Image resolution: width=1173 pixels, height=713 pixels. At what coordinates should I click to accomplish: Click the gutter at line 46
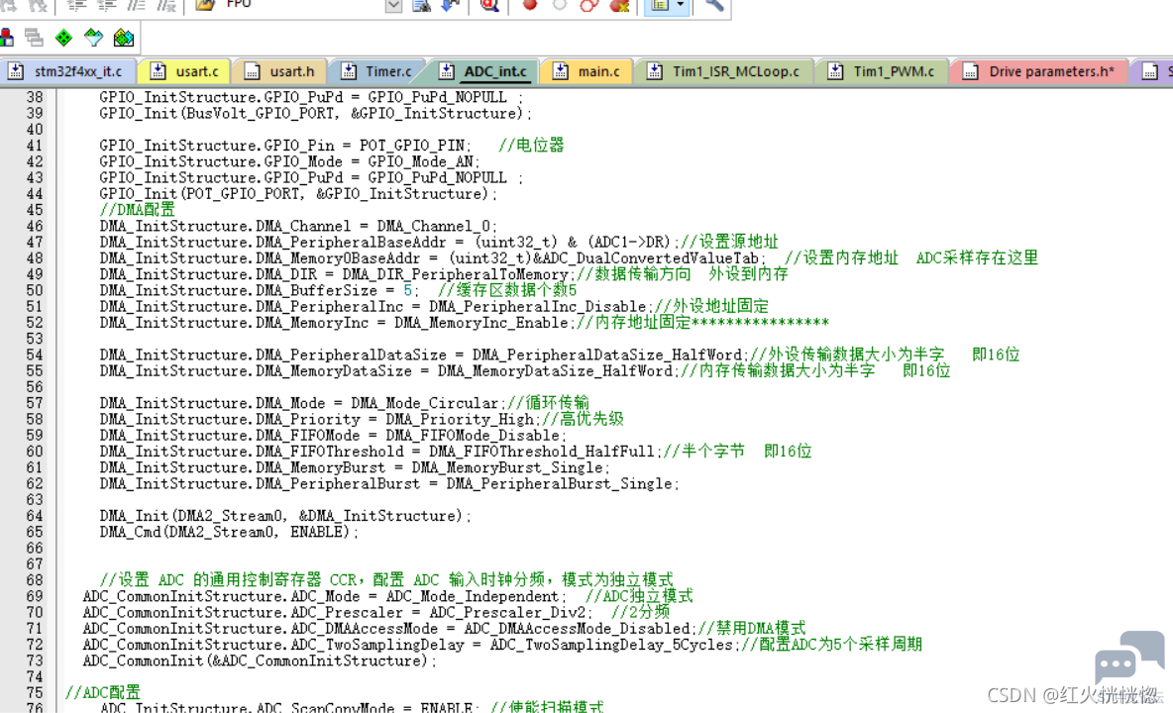35,227
